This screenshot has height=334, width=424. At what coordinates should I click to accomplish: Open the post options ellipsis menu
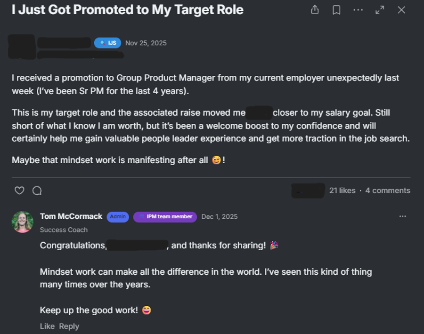tap(358, 9)
